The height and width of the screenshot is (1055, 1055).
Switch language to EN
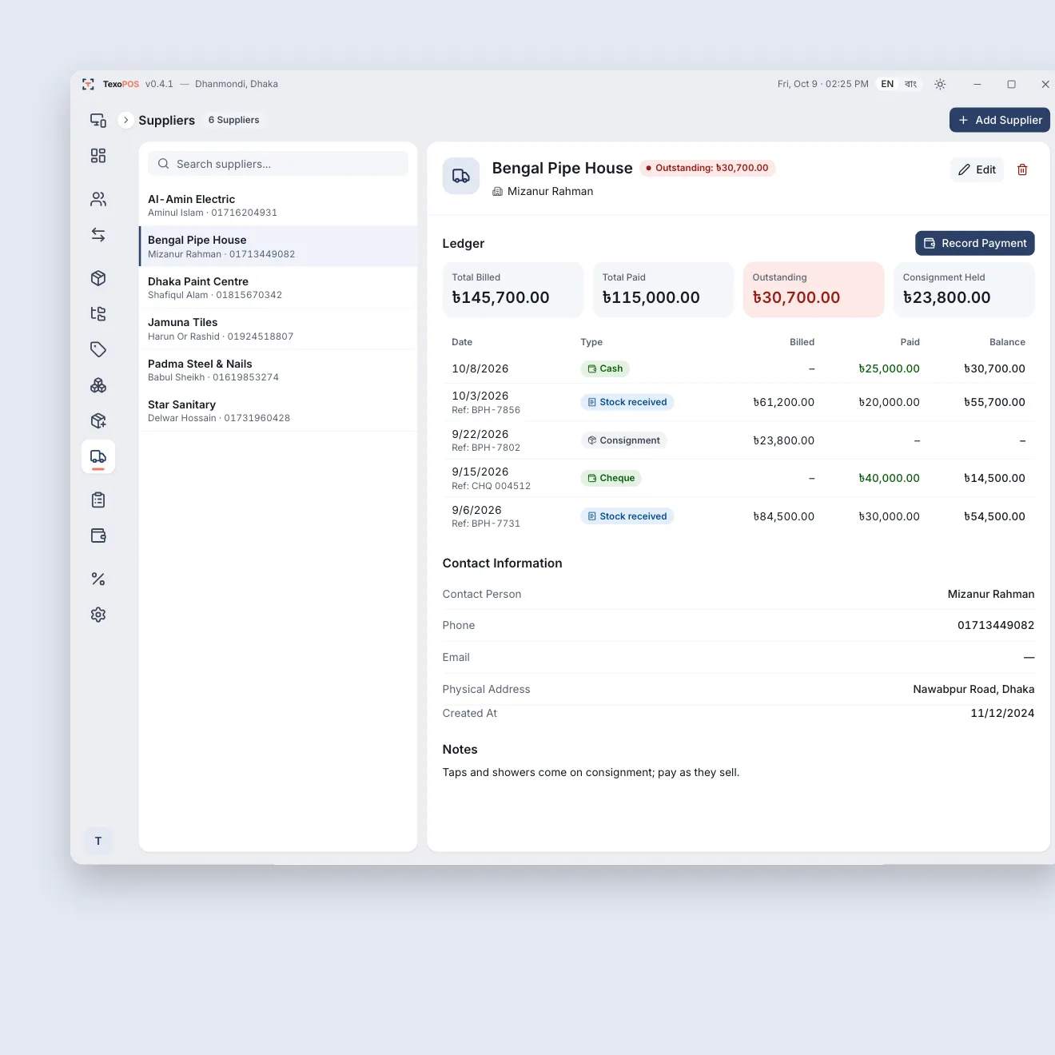click(x=887, y=84)
